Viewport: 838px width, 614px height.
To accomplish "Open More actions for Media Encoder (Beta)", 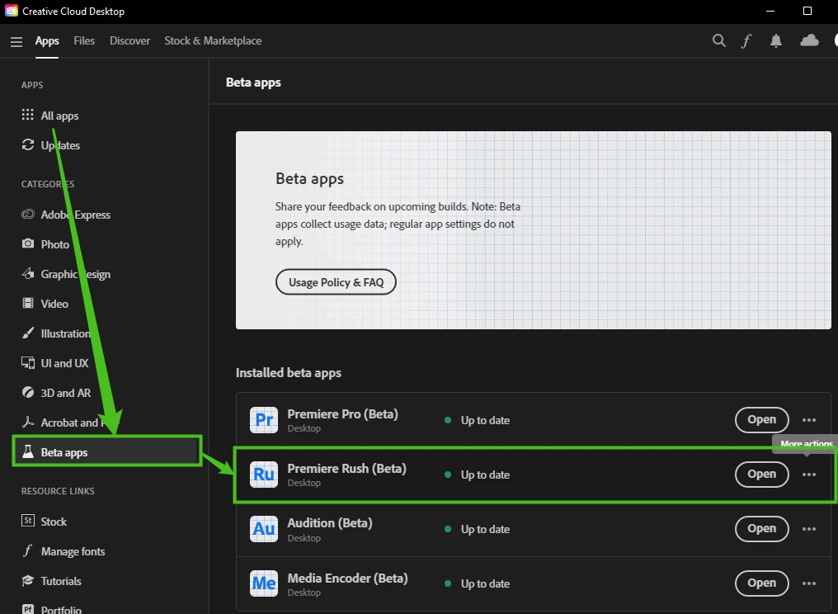I will (x=808, y=584).
